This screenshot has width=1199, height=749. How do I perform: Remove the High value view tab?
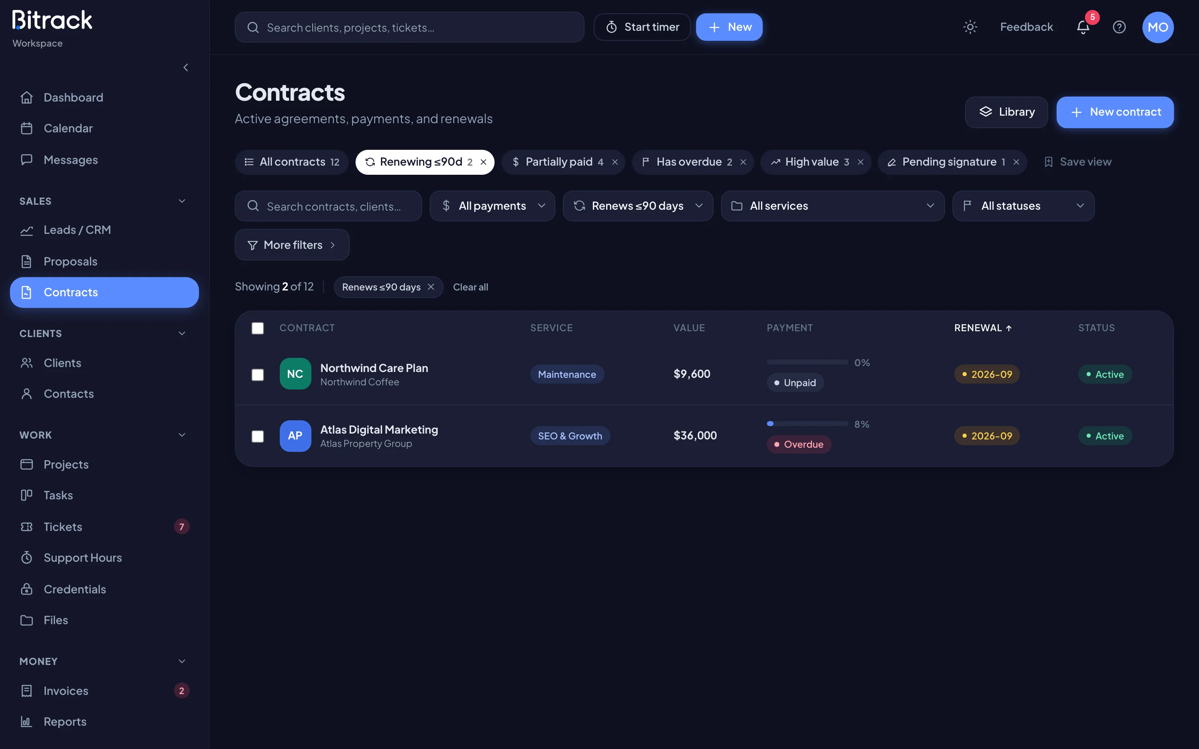pyautogui.click(x=860, y=162)
